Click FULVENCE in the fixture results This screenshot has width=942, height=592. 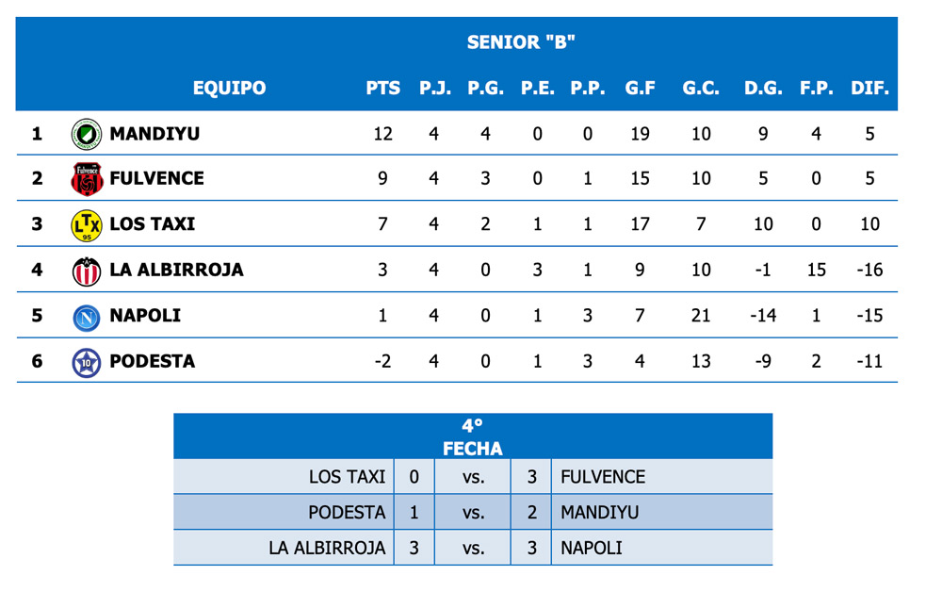coord(603,477)
